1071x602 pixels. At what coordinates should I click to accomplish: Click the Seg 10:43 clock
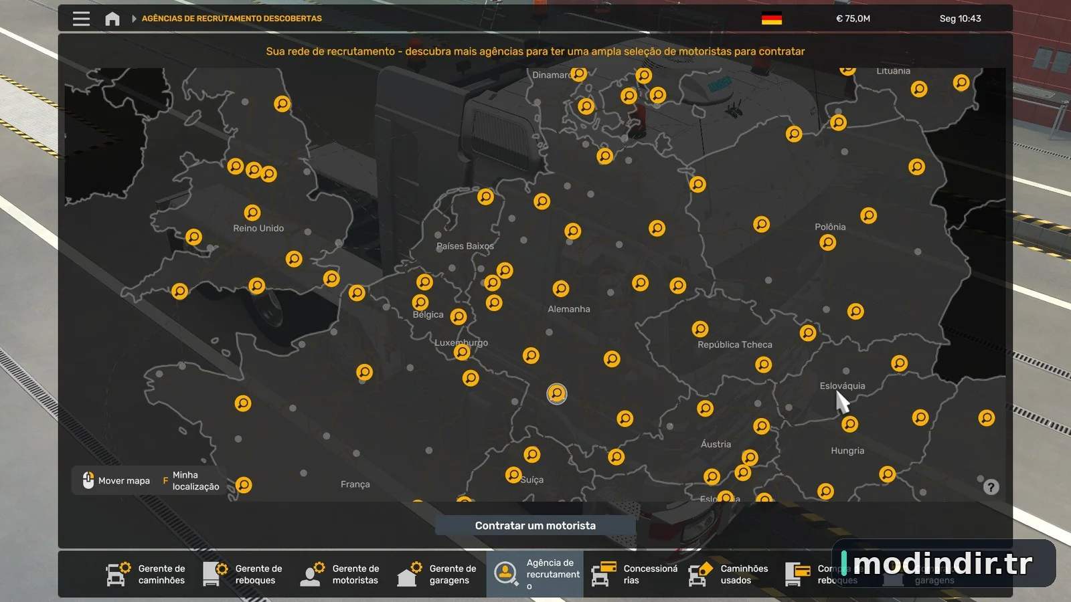tap(961, 19)
